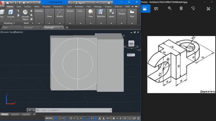216x121 pixels.
Task: Close the command line with X icon
Action: pos(30,110)
